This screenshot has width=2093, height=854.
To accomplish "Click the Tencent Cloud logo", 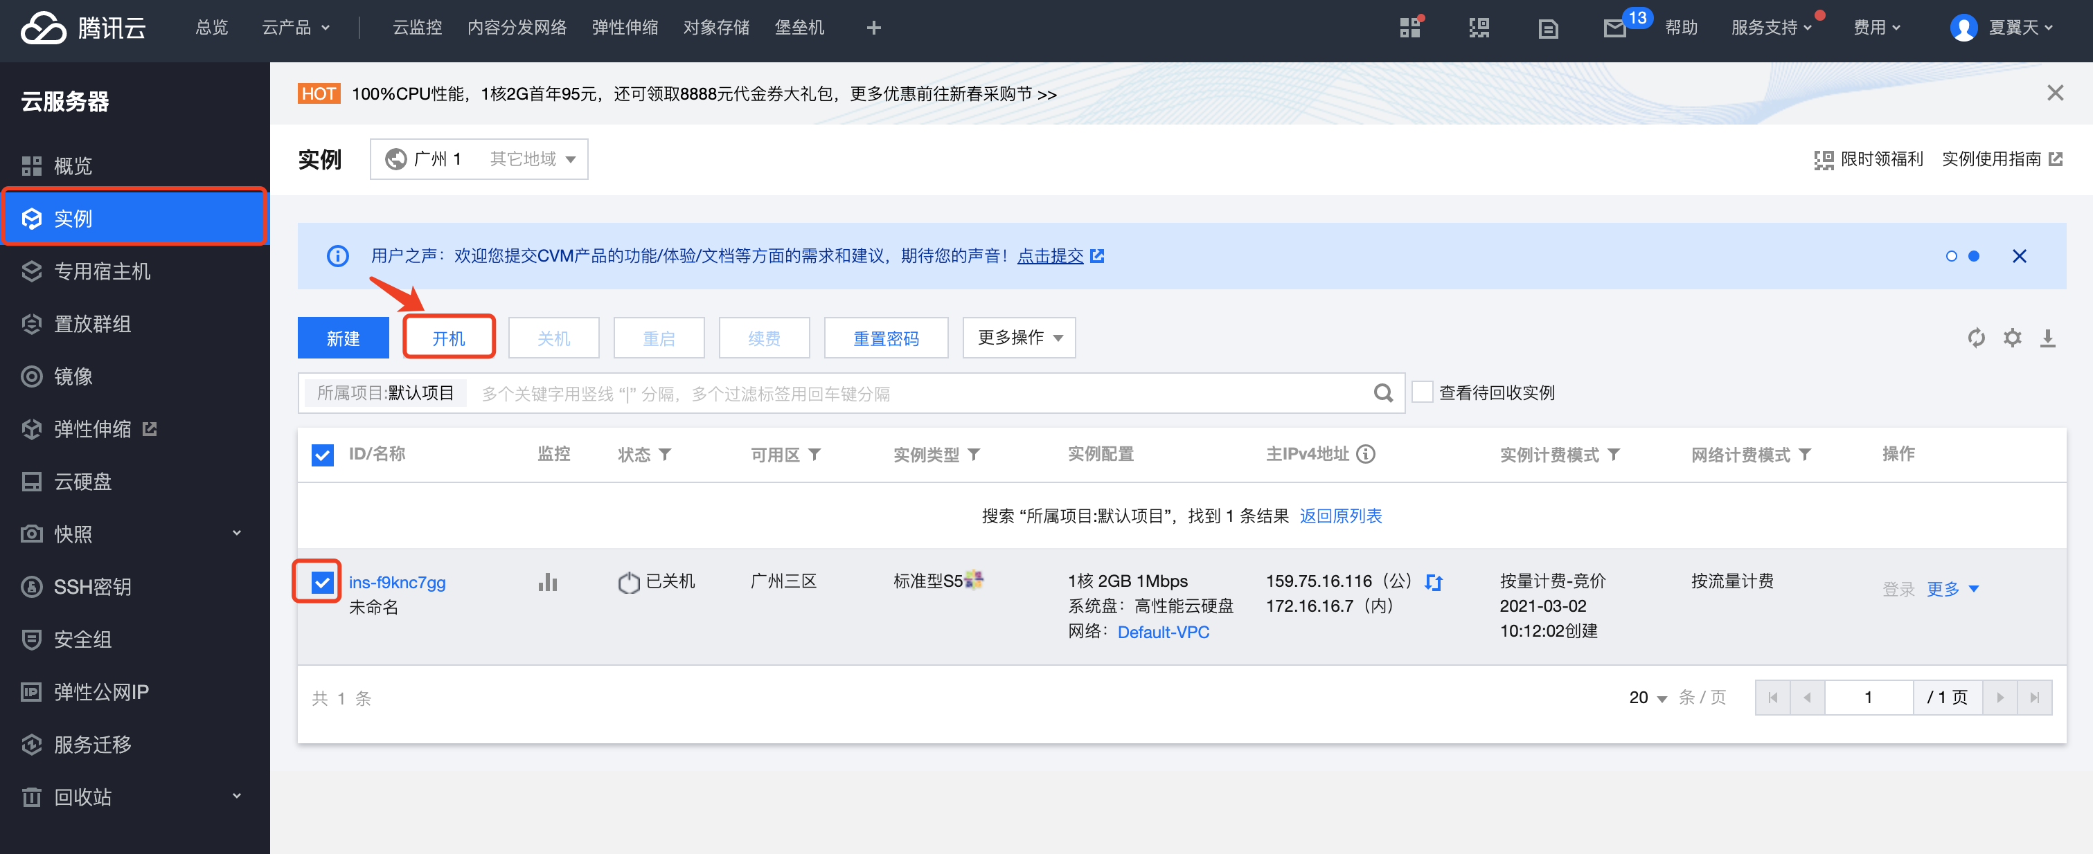I will [84, 28].
